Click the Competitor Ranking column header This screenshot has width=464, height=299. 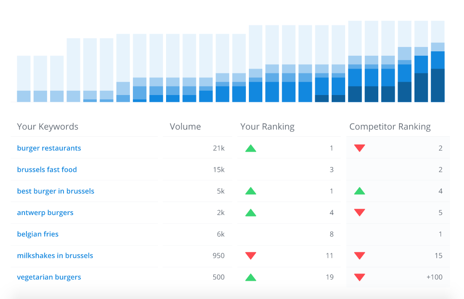390,126
